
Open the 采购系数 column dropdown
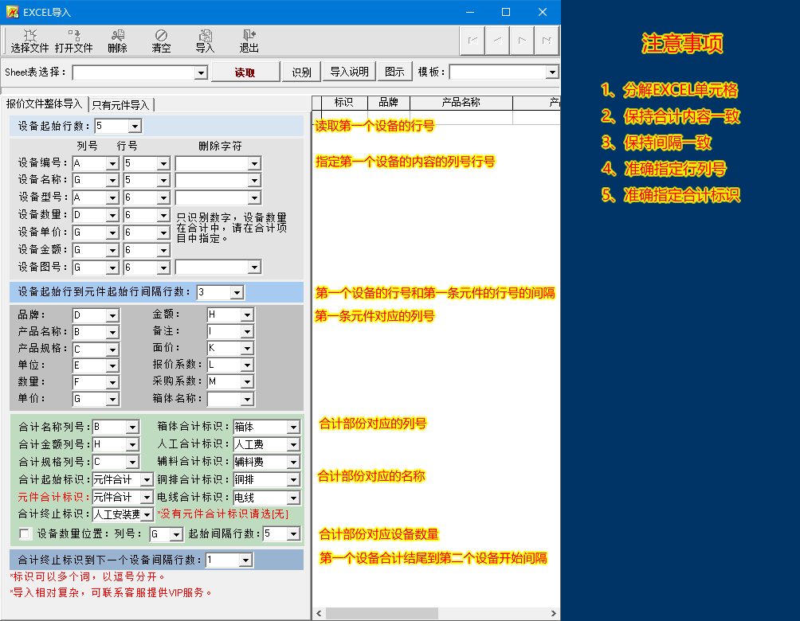[x=247, y=382]
